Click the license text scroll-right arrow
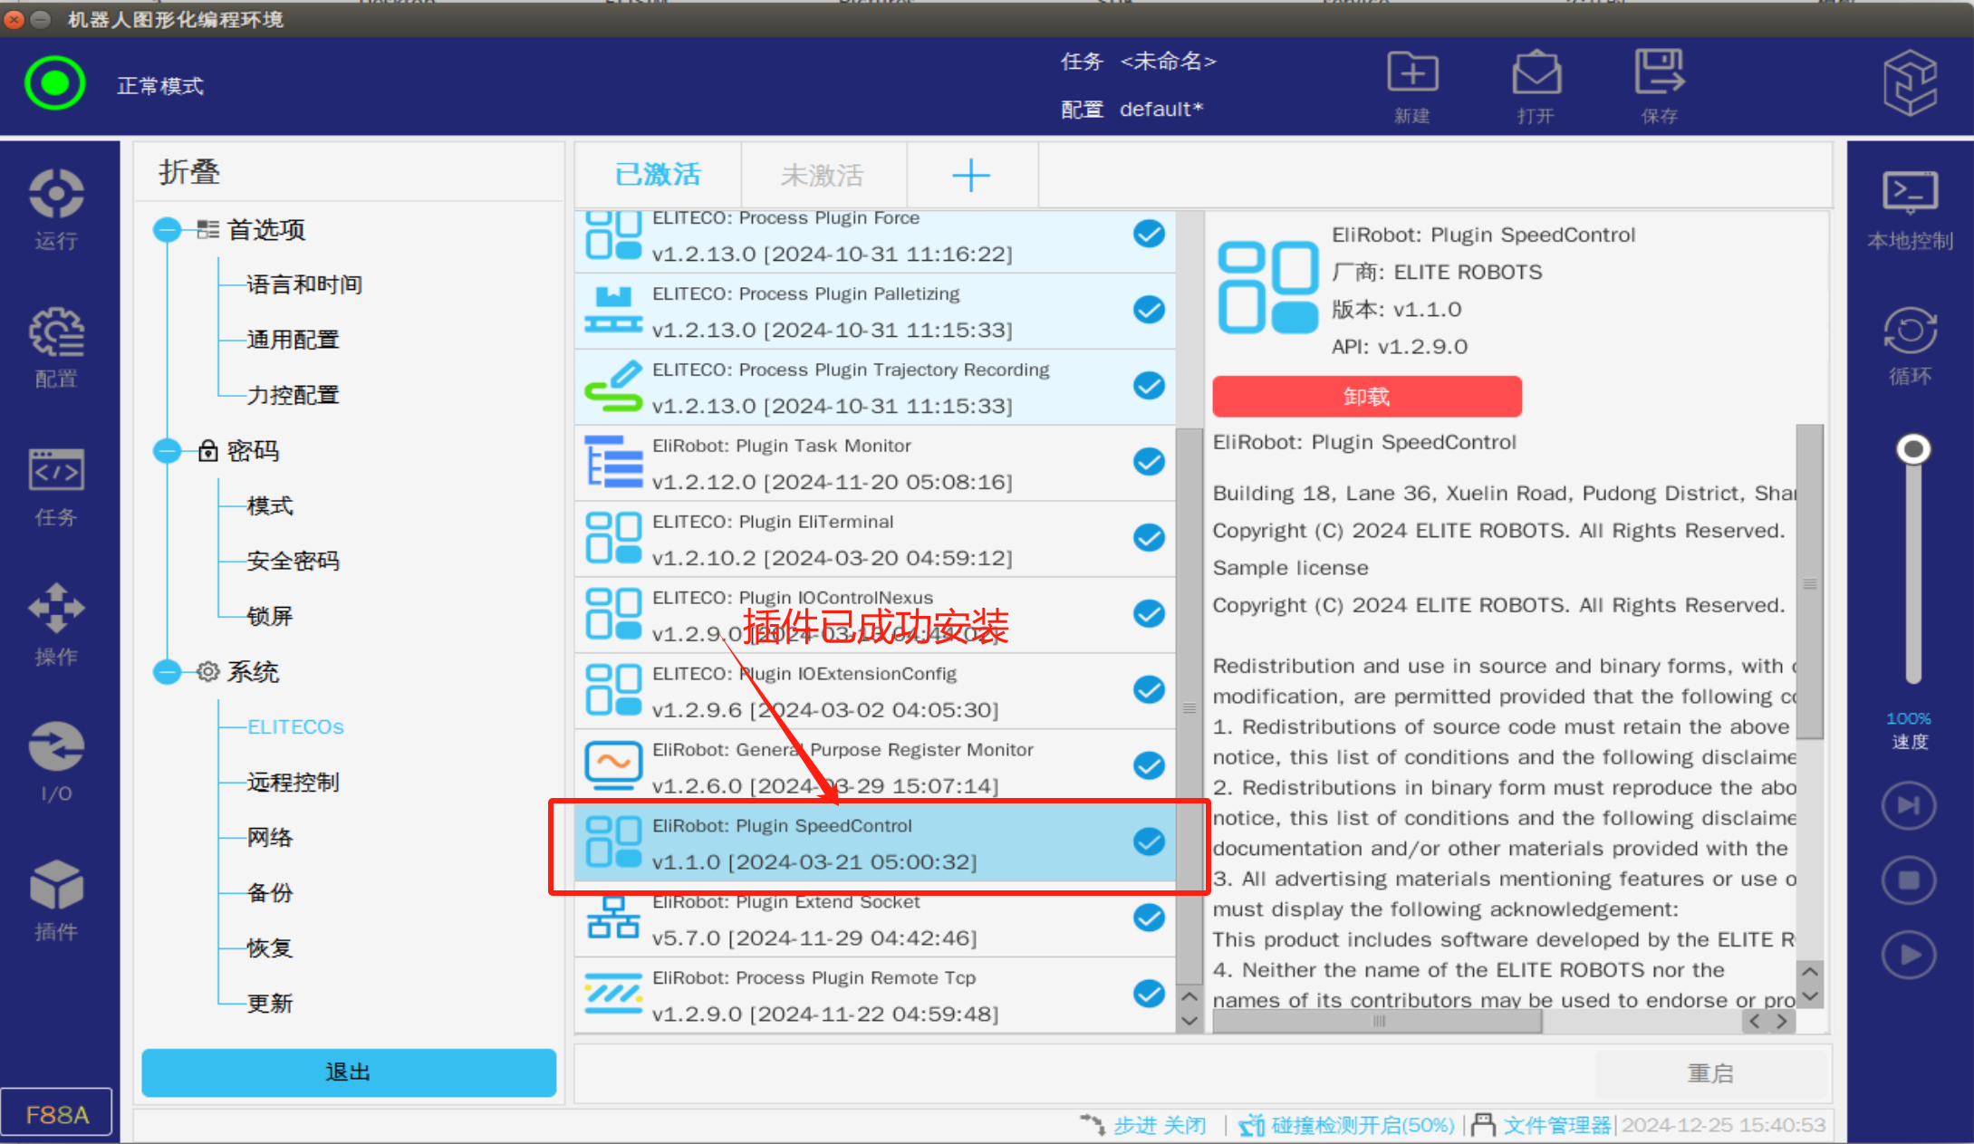 click(1782, 1022)
